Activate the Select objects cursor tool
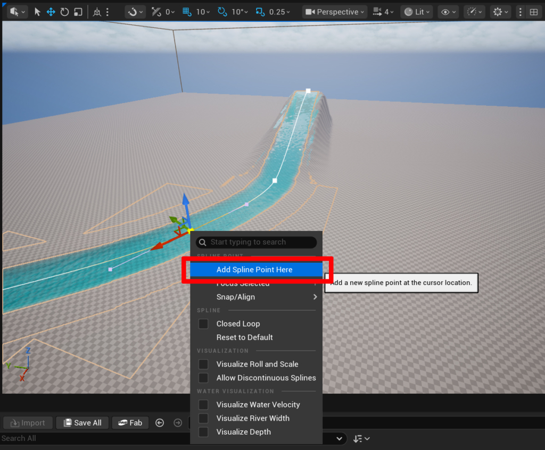 (x=37, y=12)
